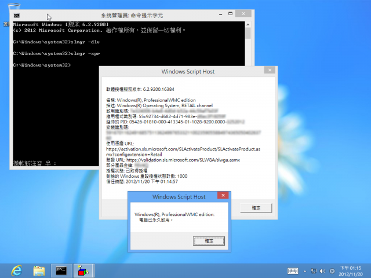The image size is (371, 278).
Task: Close the large Windows Script Host window
Action: pyautogui.click(x=270, y=70)
